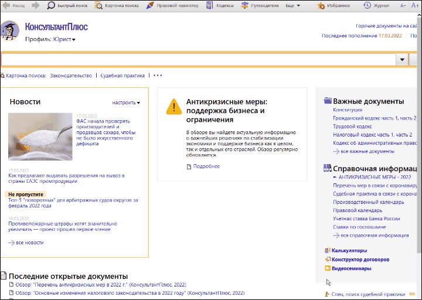This screenshot has height=300, width=422.
Task: Open Трудовой кодекс link
Action: tap(352, 127)
